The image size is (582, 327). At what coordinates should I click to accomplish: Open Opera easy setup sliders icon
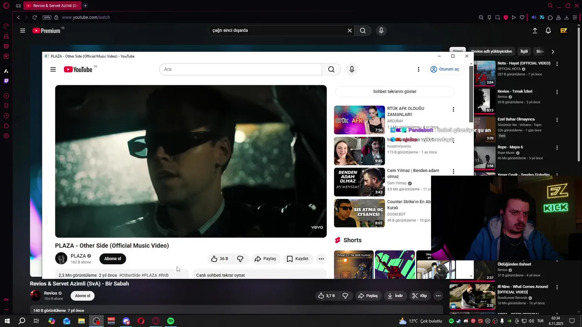click(575, 17)
